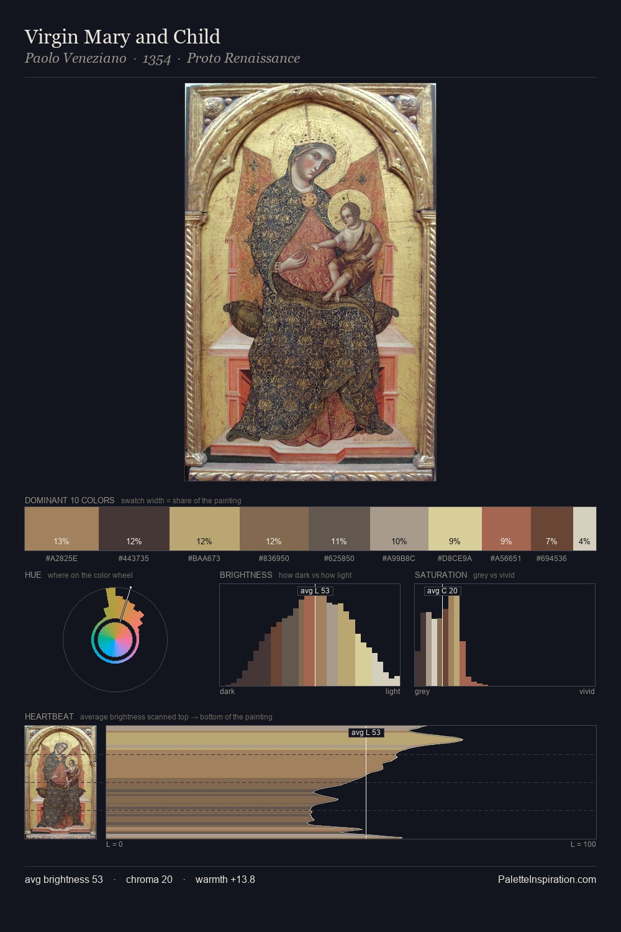Screen dimensions: 621x932
Task: Click hex code text #A2825E
Action: pos(61,559)
